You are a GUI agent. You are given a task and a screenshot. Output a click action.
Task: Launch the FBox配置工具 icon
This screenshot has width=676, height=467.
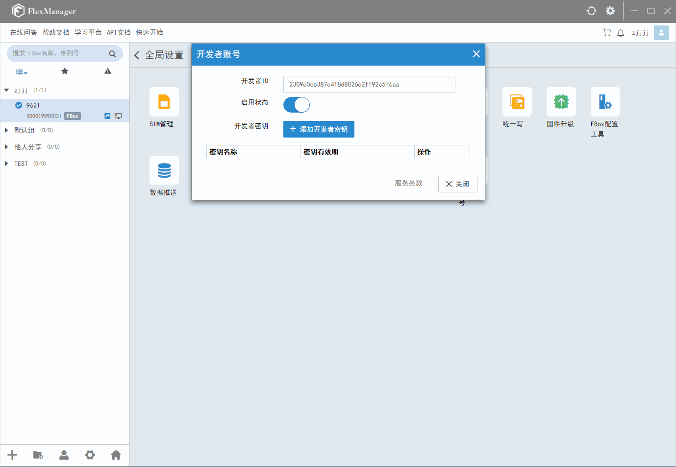point(605,102)
